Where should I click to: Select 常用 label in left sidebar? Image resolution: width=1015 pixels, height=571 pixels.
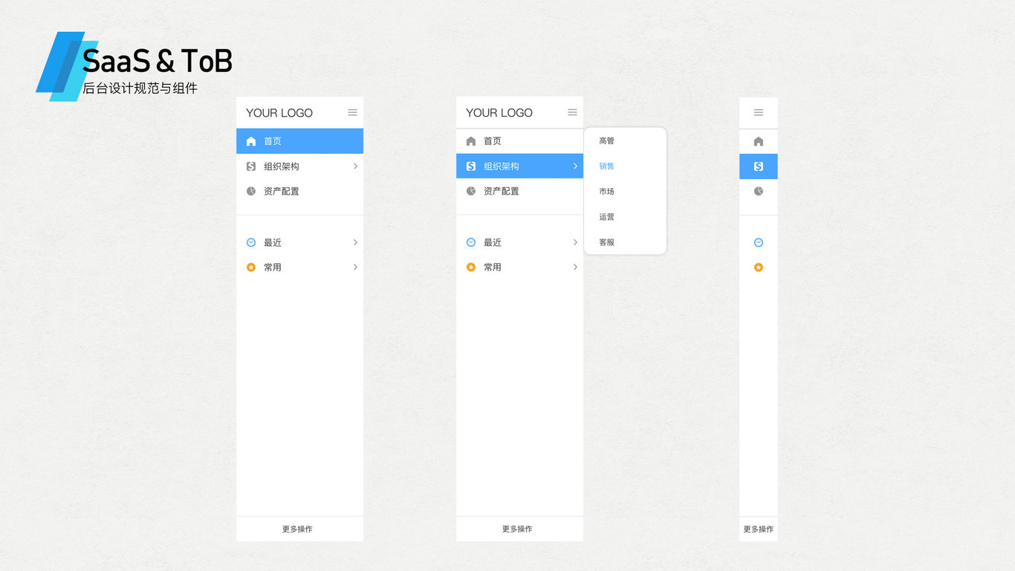273,267
